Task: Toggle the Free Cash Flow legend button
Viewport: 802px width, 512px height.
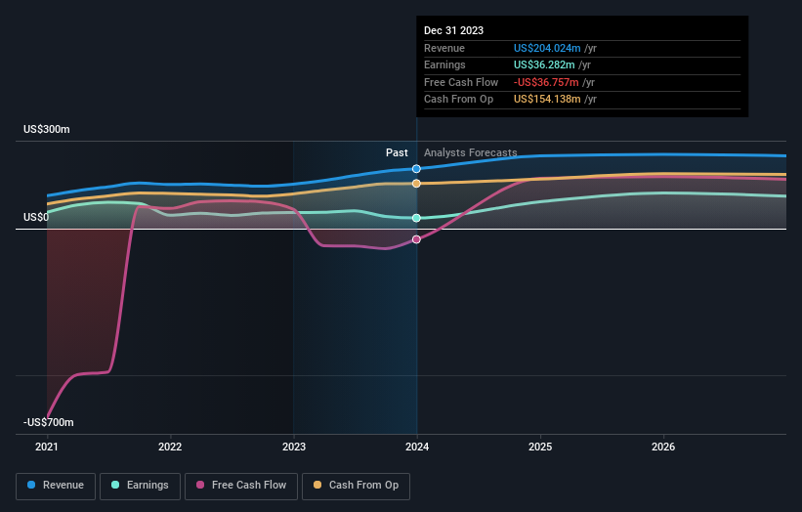Action: pyautogui.click(x=241, y=486)
